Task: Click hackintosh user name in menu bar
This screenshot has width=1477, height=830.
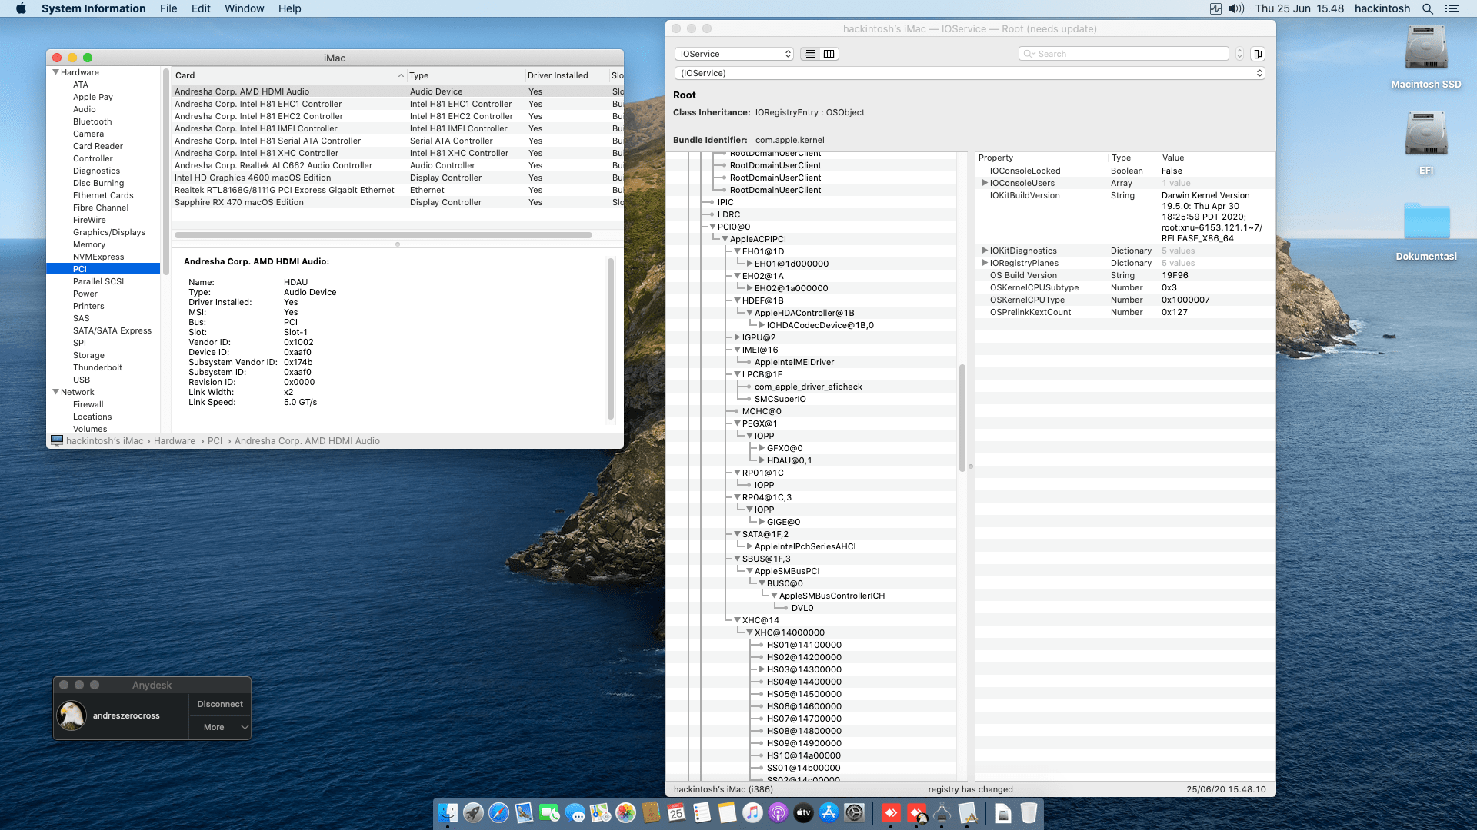Action: (1382, 8)
